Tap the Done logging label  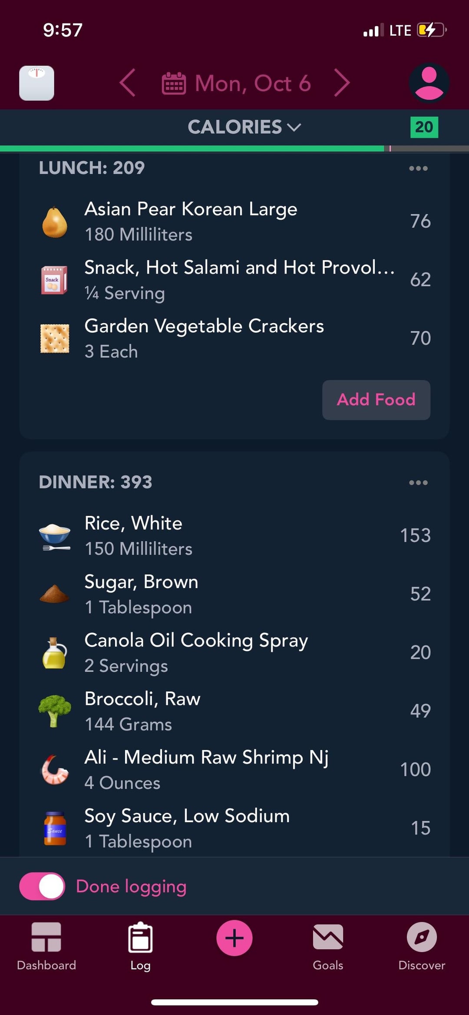tap(131, 886)
